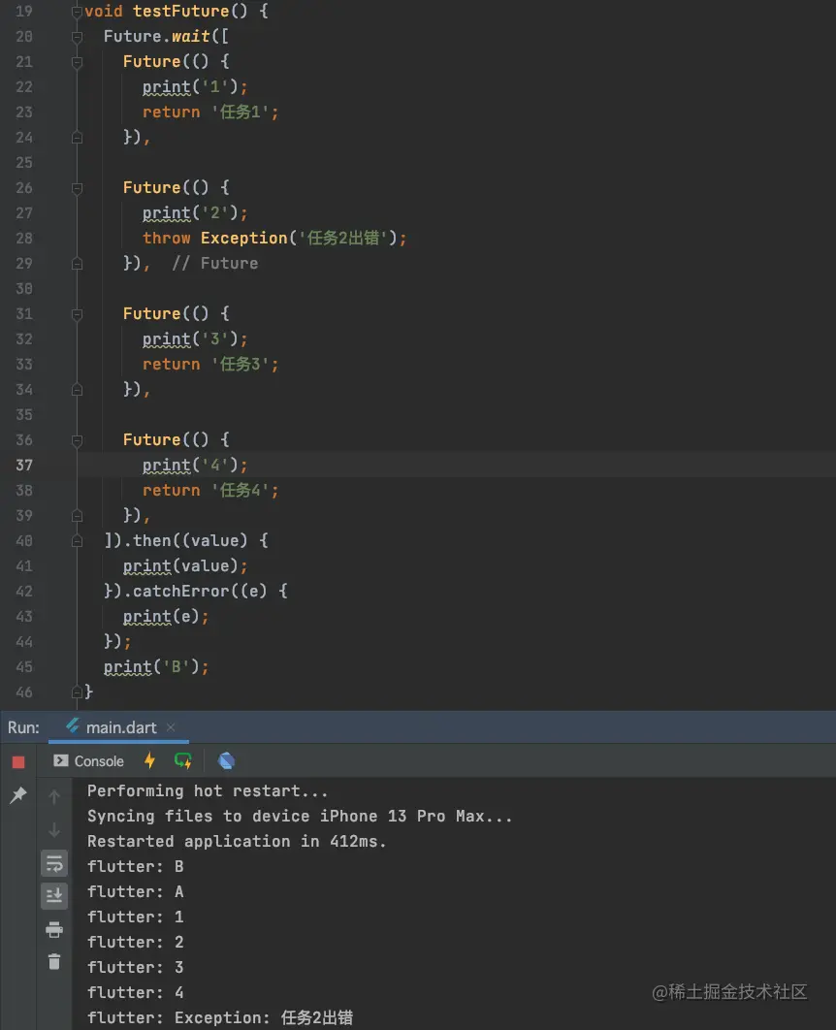Viewport: 836px width, 1030px height.
Task: Clear all console output with trash icon
Action: tap(54, 961)
